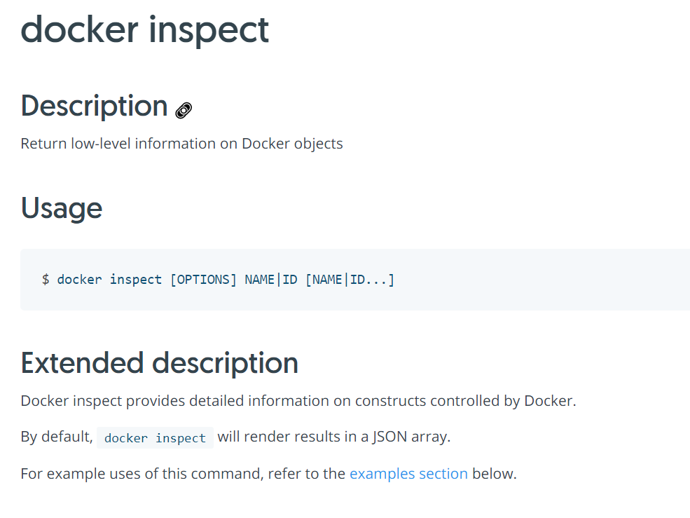The height and width of the screenshot is (518, 690).
Task: Click the word JSON in the paragraph
Action: (x=390, y=437)
